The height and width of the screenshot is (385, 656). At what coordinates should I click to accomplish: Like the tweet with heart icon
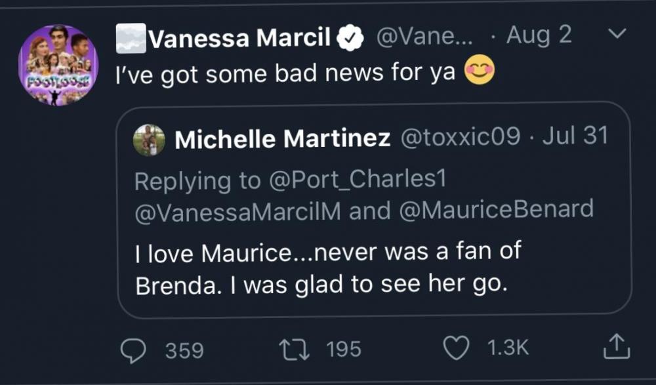tap(456, 348)
